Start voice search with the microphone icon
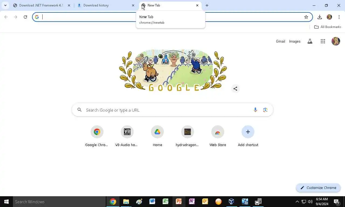The width and height of the screenshot is (345, 207). [255, 110]
